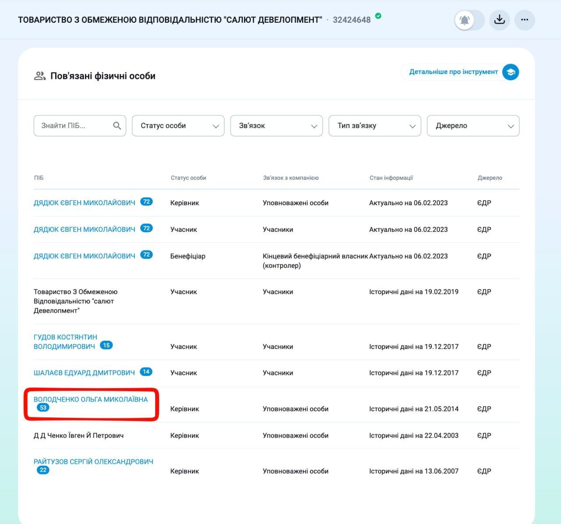The width and height of the screenshot is (561, 524).
Task: Expand the Тип зв'язку dropdown
Action: point(375,126)
